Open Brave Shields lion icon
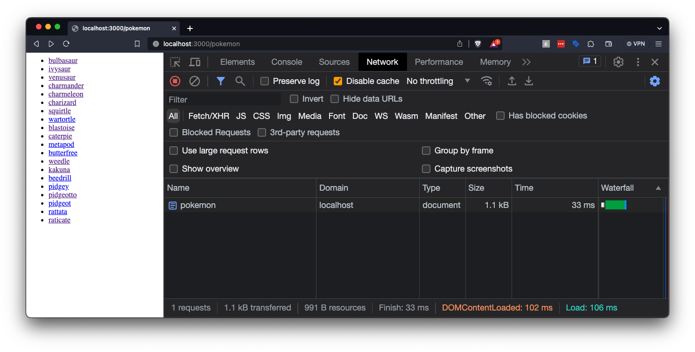The width and height of the screenshot is (695, 352). [477, 44]
